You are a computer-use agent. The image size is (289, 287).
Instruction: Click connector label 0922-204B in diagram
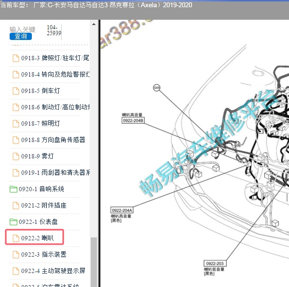(133, 120)
